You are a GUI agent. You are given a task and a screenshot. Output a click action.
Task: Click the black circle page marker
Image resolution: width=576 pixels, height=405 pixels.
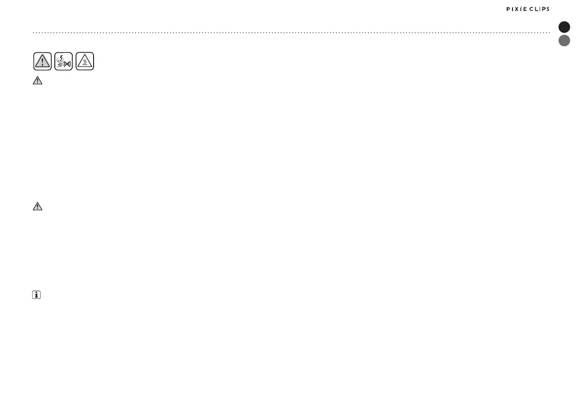point(564,27)
